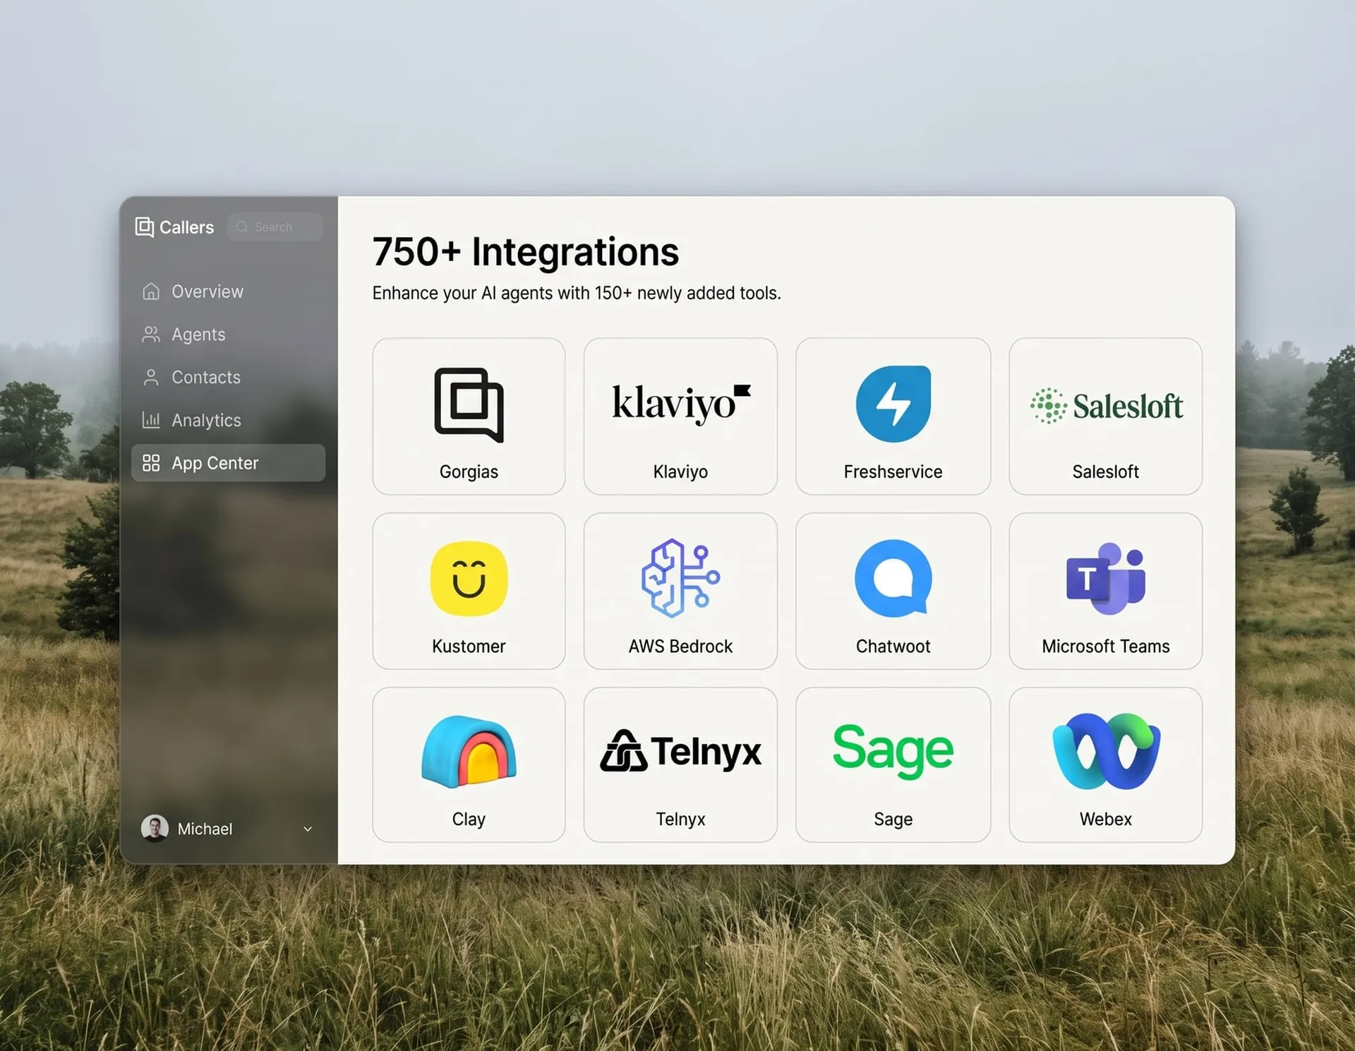Screen dimensions: 1355x1051
Task: Focus the Search field in sidebar
Action: [275, 227]
